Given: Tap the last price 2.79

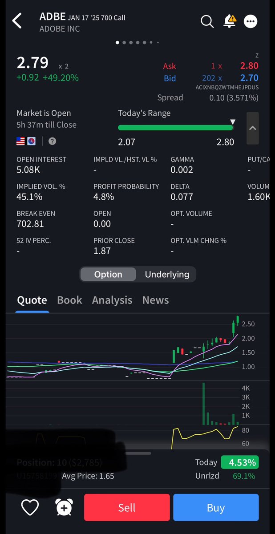Looking at the screenshot, I should click(x=32, y=63).
